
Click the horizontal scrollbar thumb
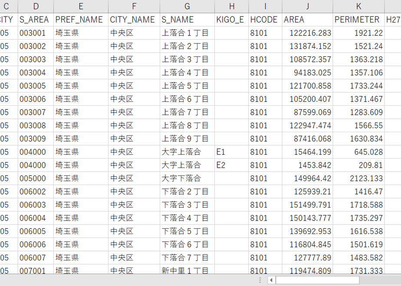pyautogui.click(x=317, y=280)
